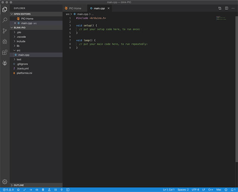Viewport: 238px width, 192px height.
Task: Open the Manage gear icon
Action: (x=5, y=181)
